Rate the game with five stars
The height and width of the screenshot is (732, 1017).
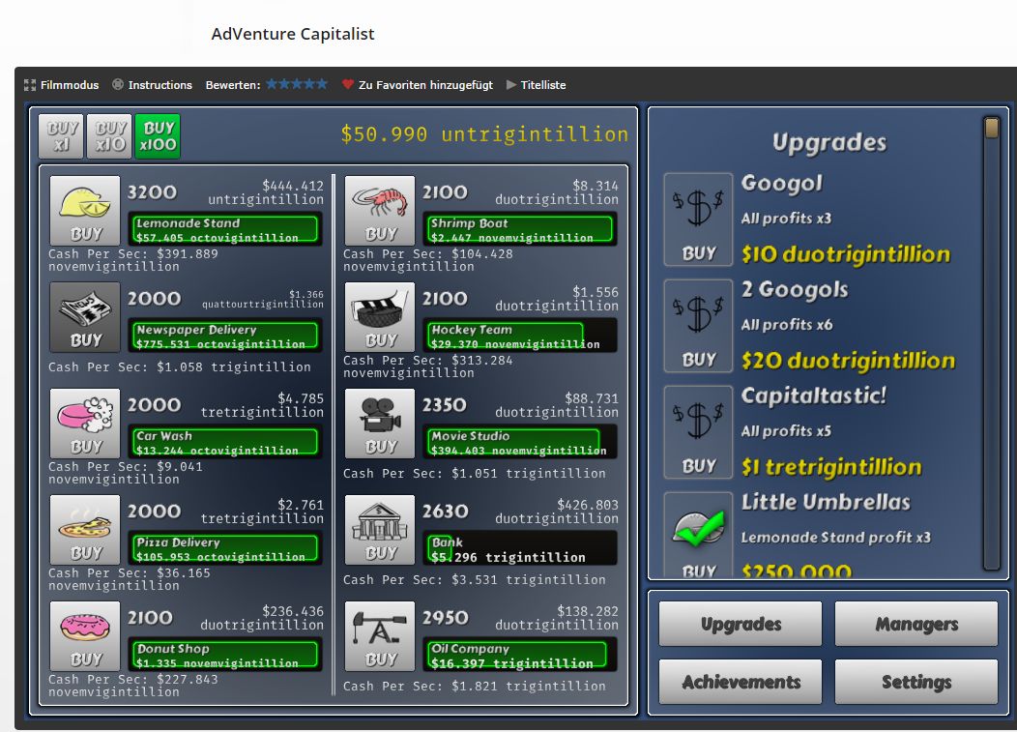coord(322,84)
